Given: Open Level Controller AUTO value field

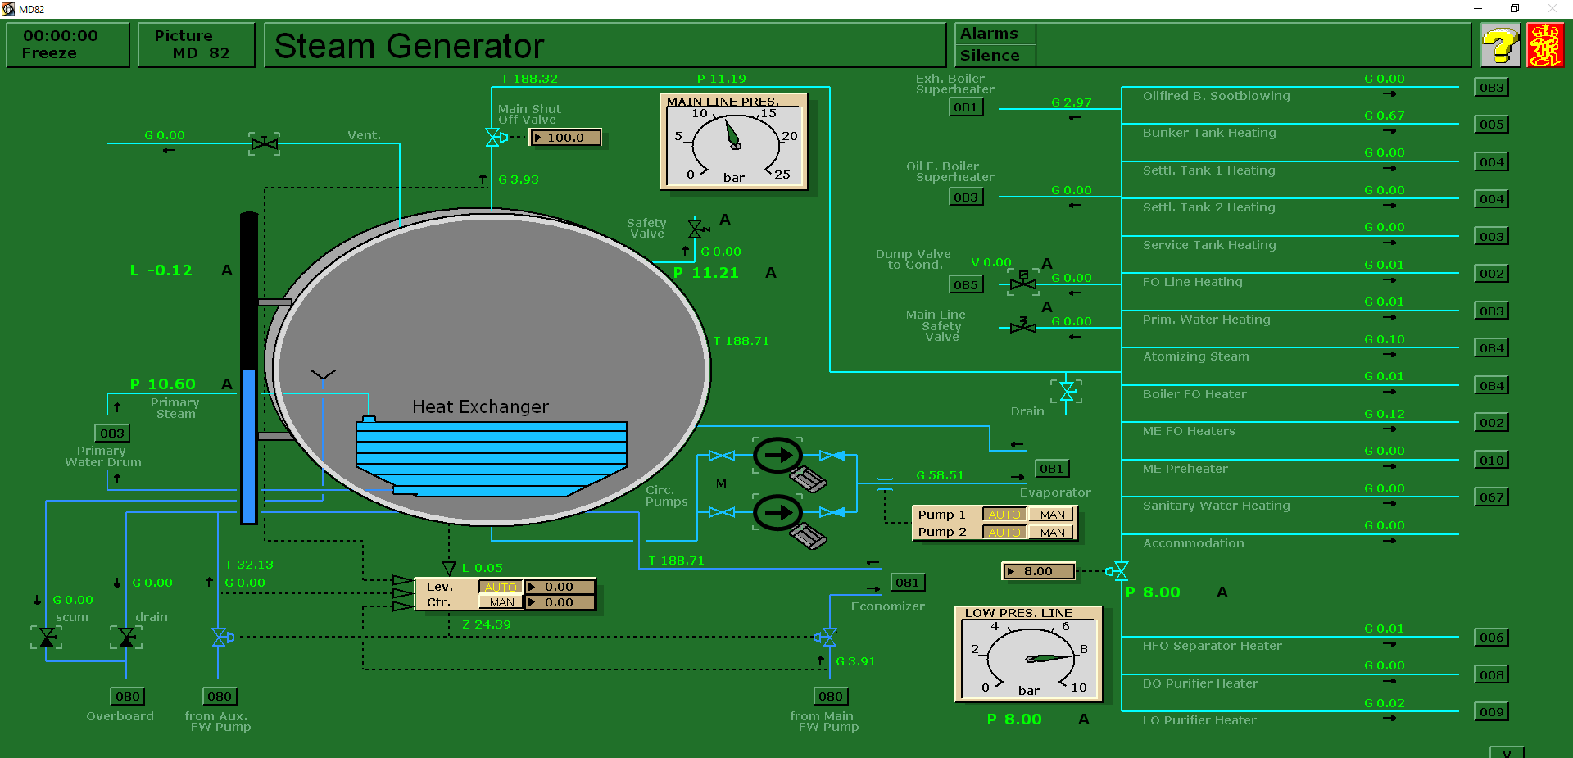Looking at the screenshot, I should point(560,587).
